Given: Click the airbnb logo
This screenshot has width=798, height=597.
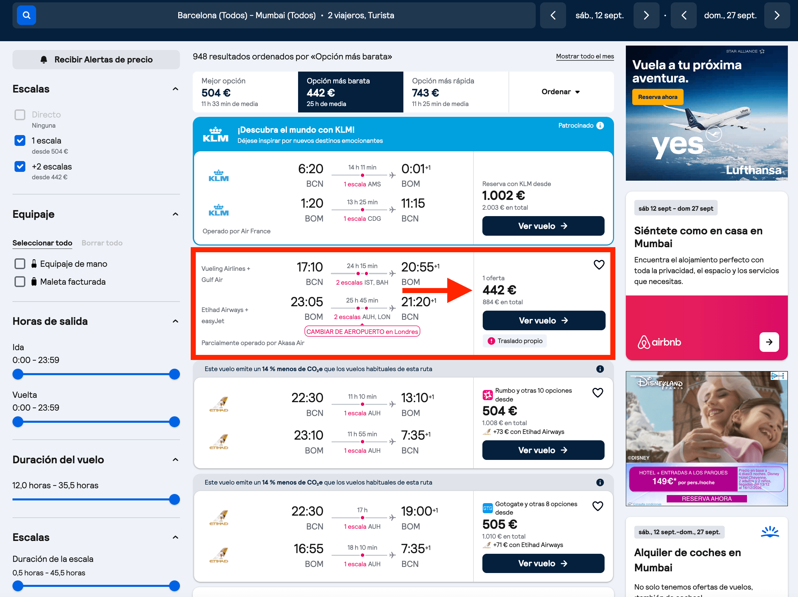Looking at the screenshot, I should click(x=659, y=342).
